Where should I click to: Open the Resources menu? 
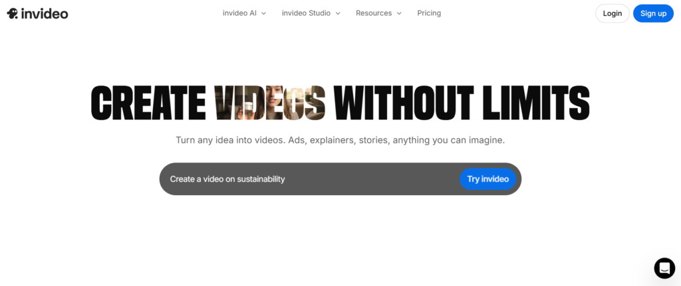(x=378, y=13)
